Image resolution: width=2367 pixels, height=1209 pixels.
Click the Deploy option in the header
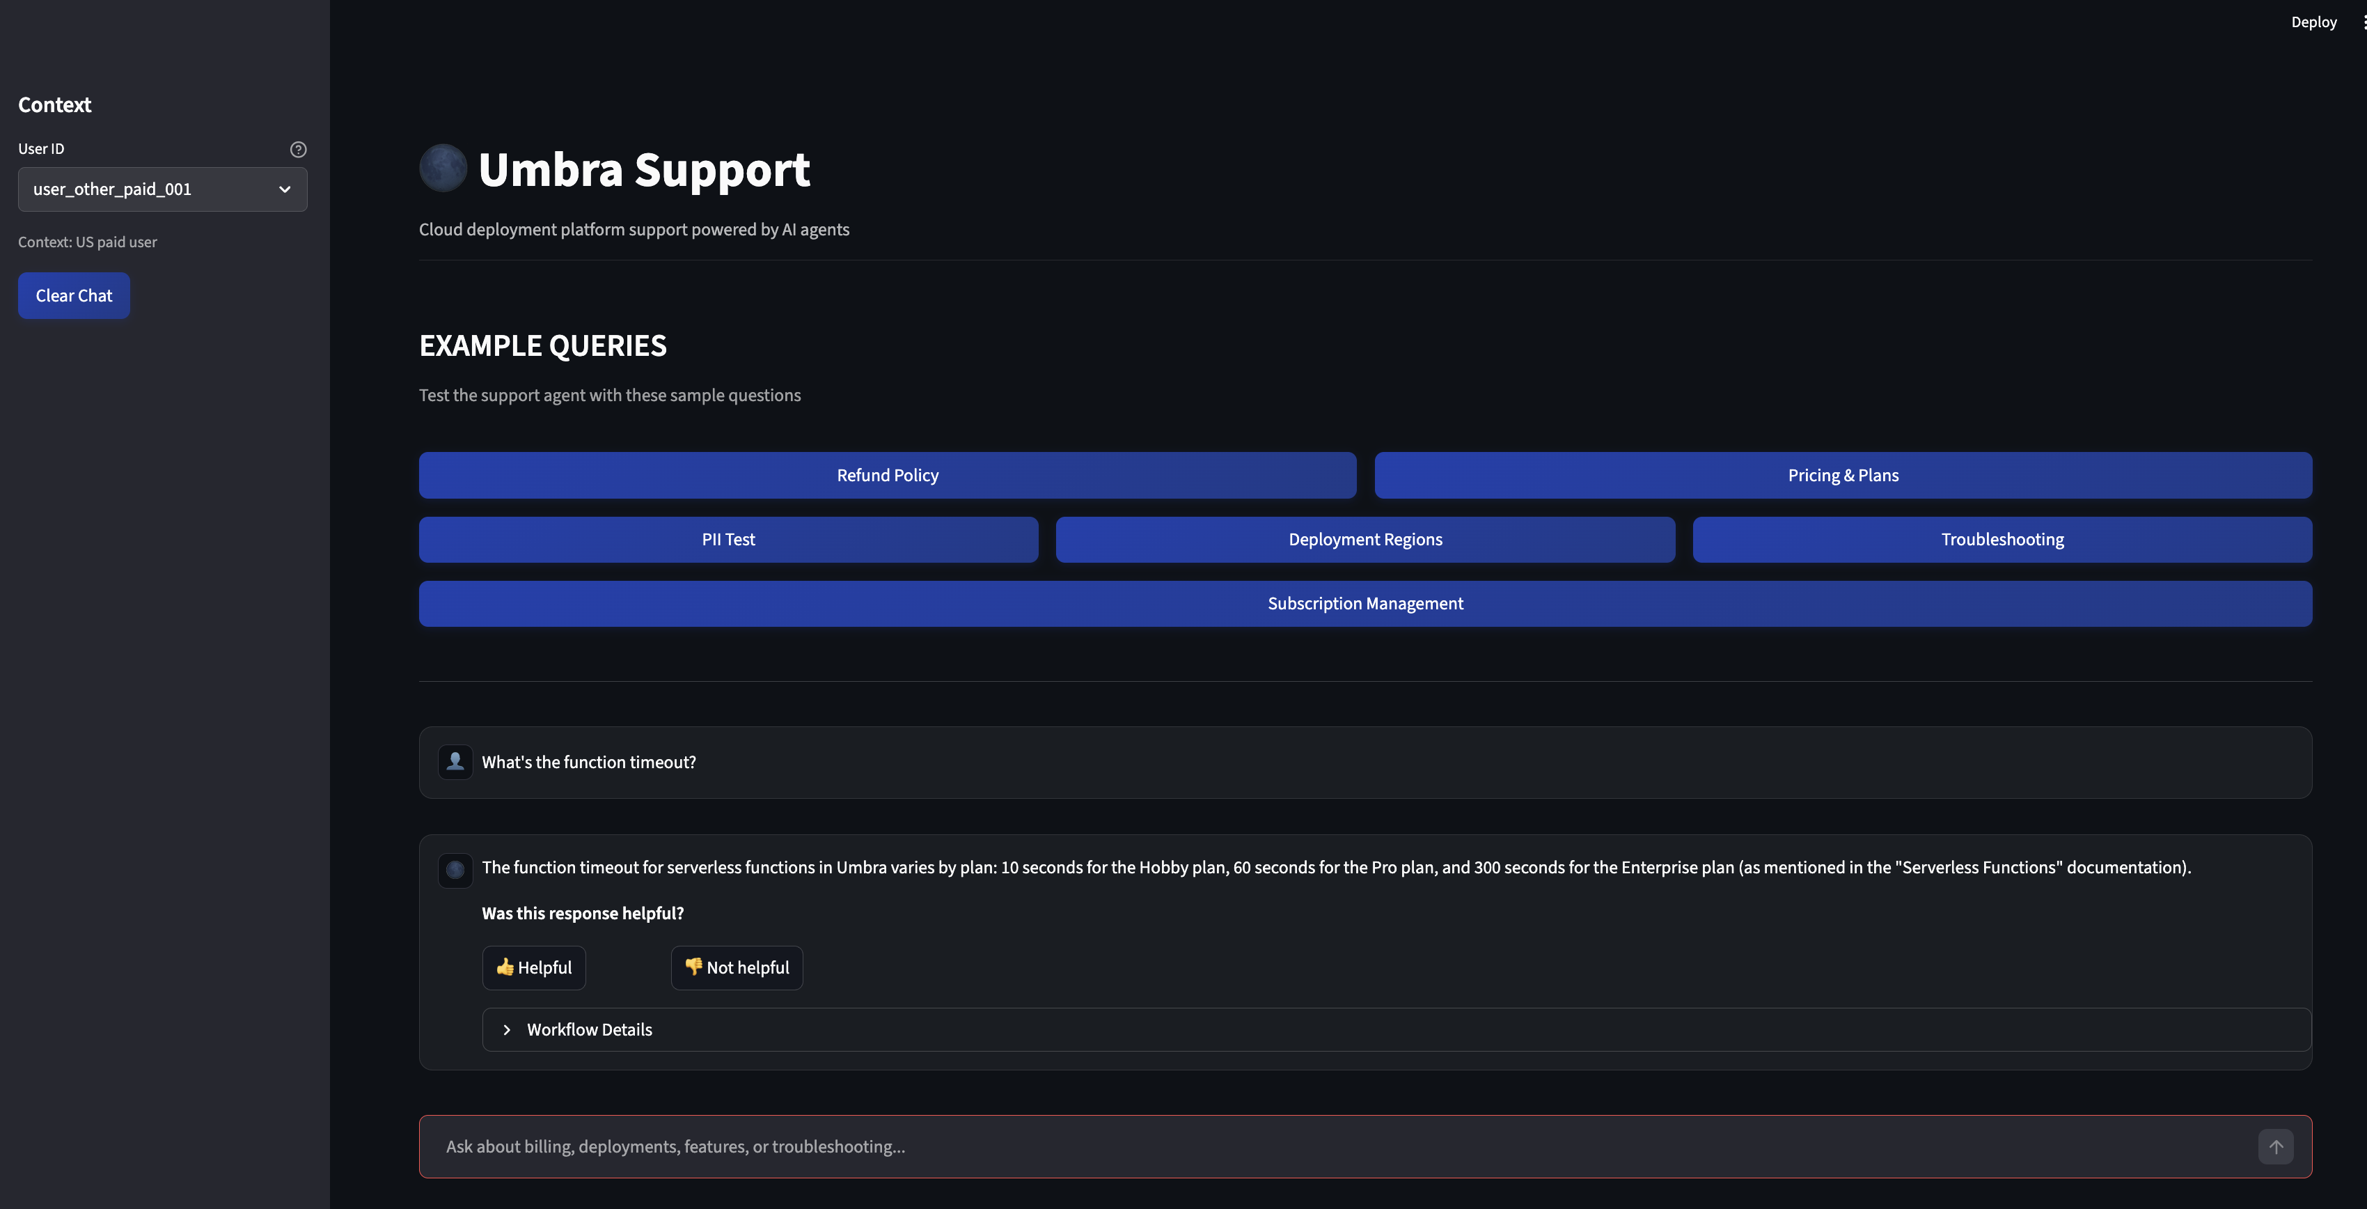(2313, 21)
